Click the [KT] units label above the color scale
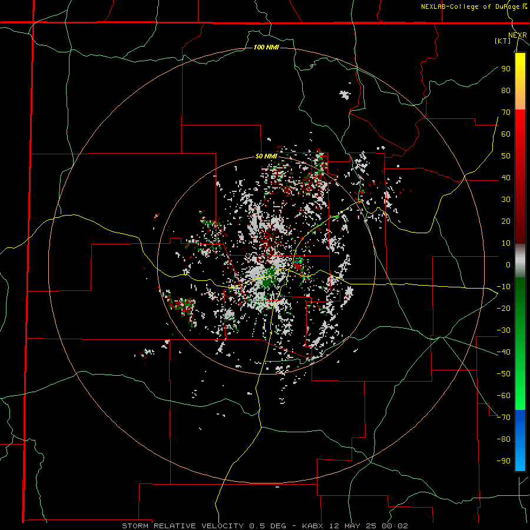The height and width of the screenshot is (530, 530). pyautogui.click(x=503, y=41)
